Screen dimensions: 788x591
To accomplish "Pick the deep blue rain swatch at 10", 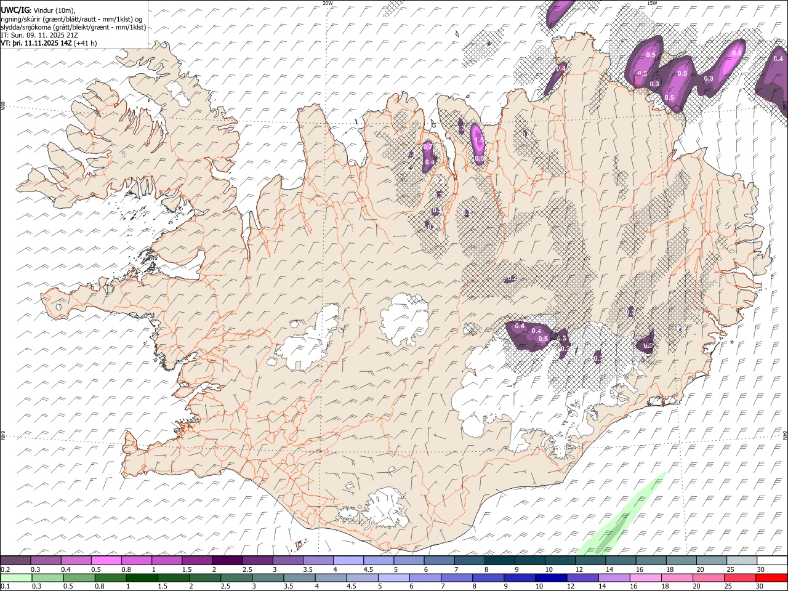I will 551,577.
